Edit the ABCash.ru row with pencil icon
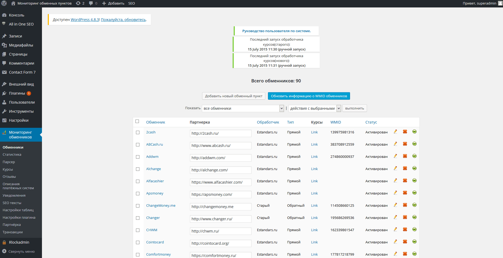The width and height of the screenshot is (503, 258). [395, 144]
